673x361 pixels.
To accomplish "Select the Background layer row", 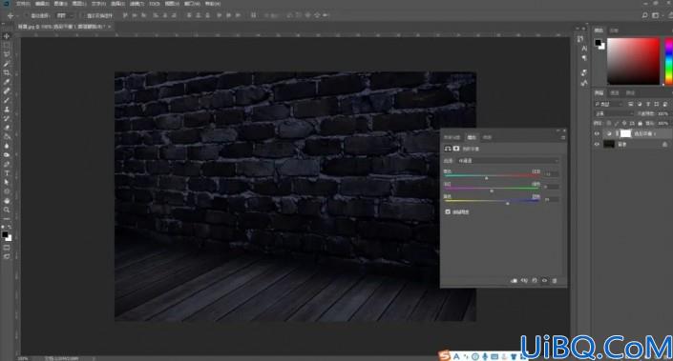I will tap(632, 145).
